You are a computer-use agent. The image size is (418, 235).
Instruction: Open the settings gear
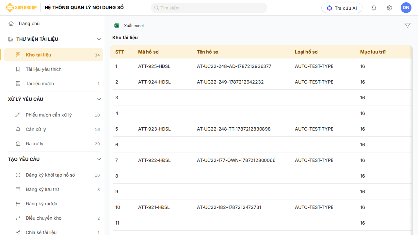[389, 8]
